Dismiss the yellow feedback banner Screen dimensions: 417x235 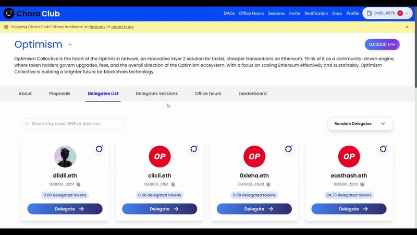[x=407, y=27]
